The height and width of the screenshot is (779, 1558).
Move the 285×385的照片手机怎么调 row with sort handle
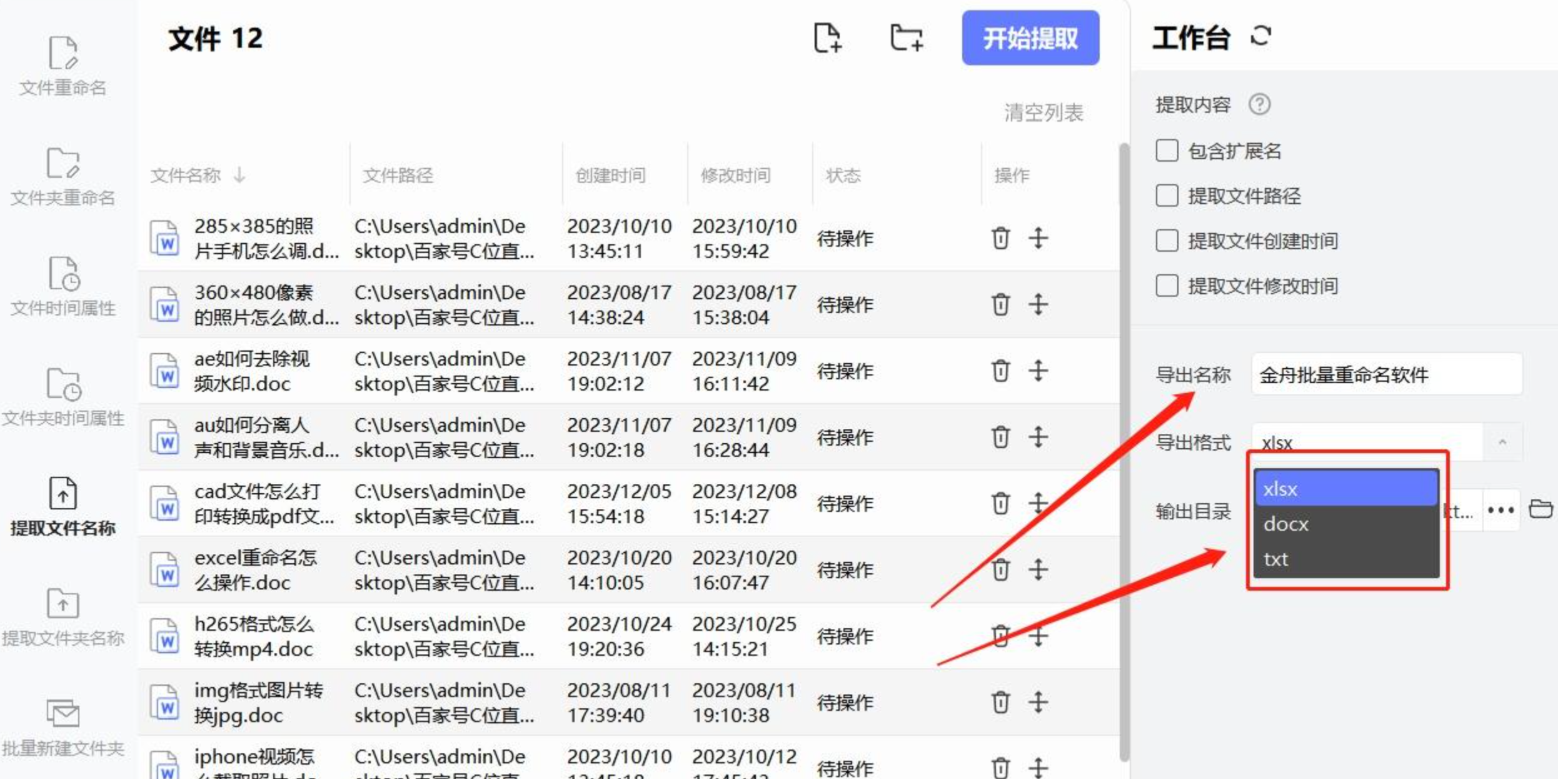1038,238
